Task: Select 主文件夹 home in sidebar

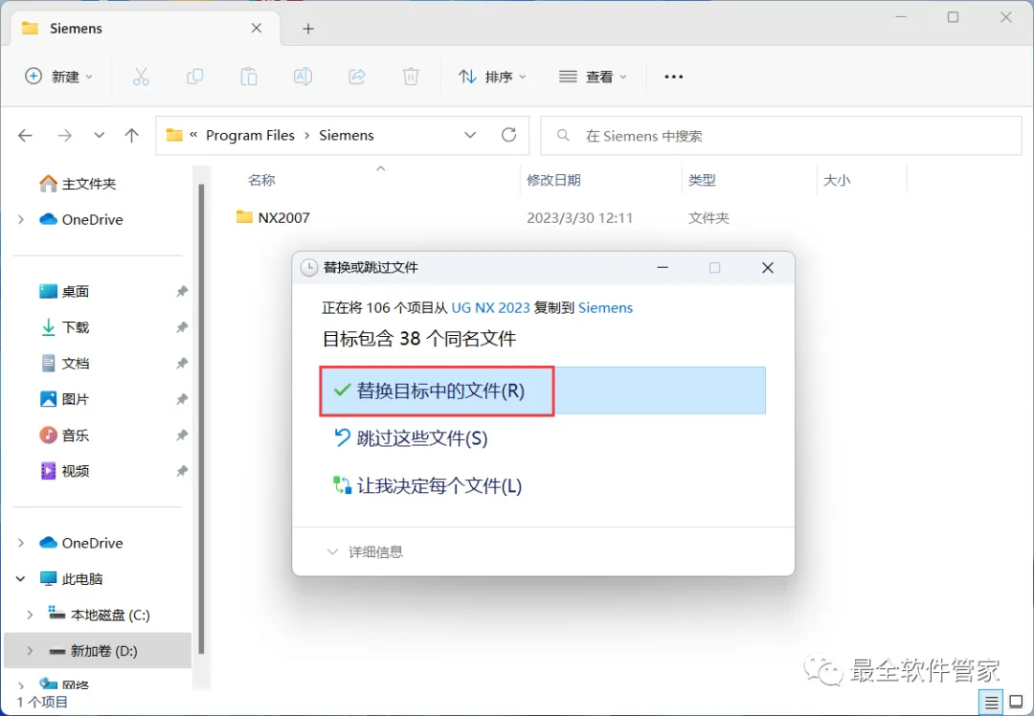Action: click(x=78, y=183)
